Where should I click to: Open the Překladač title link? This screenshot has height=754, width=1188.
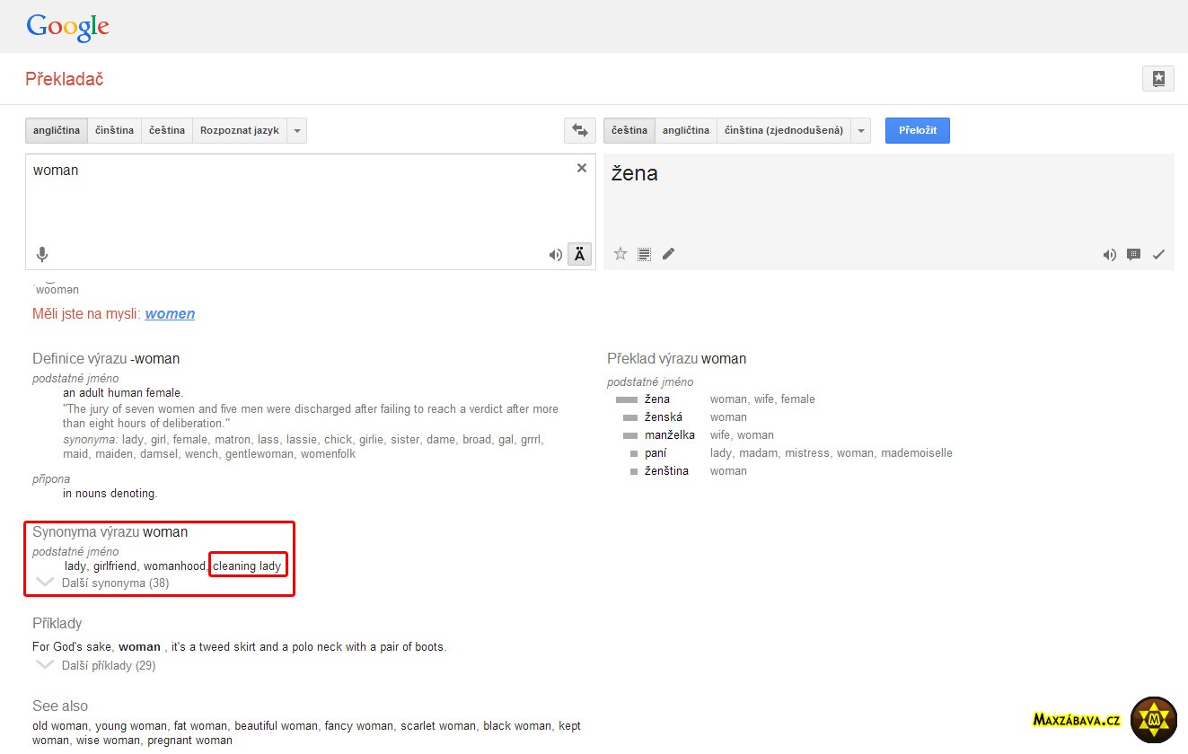65,79
